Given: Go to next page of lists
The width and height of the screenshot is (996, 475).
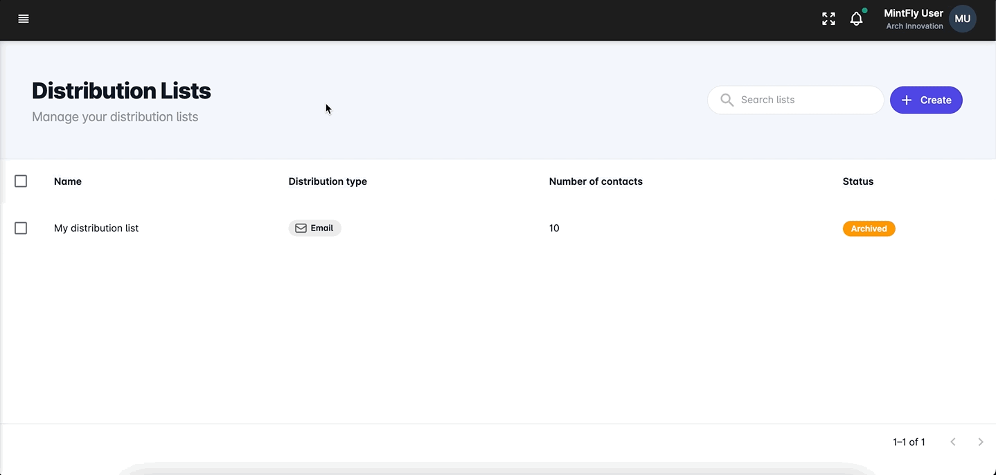Looking at the screenshot, I should click(x=980, y=442).
